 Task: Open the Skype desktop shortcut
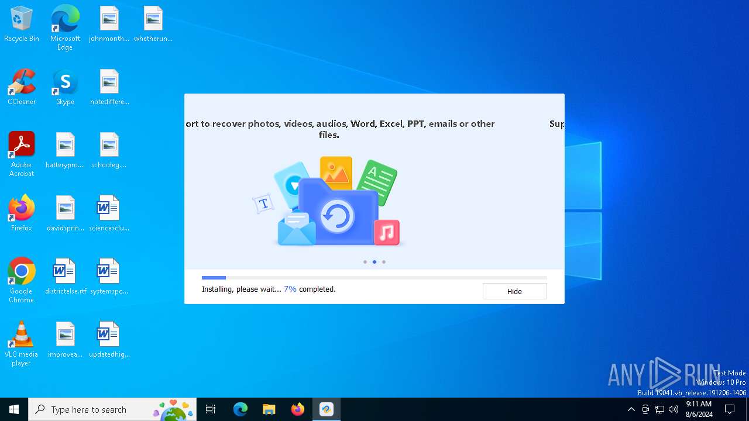point(65,88)
